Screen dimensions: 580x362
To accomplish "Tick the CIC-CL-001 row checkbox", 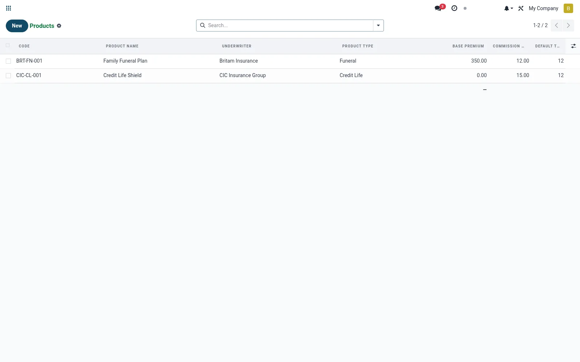I will 8,76.
